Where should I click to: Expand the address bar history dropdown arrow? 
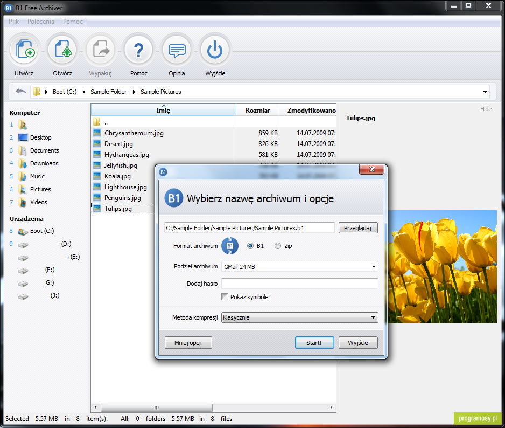[485, 92]
